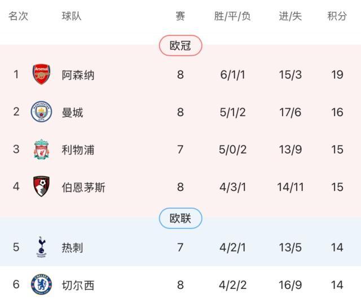Open the Bournemouth club crest icon
This screenshot has height=304, width=361.
point(41,187)
